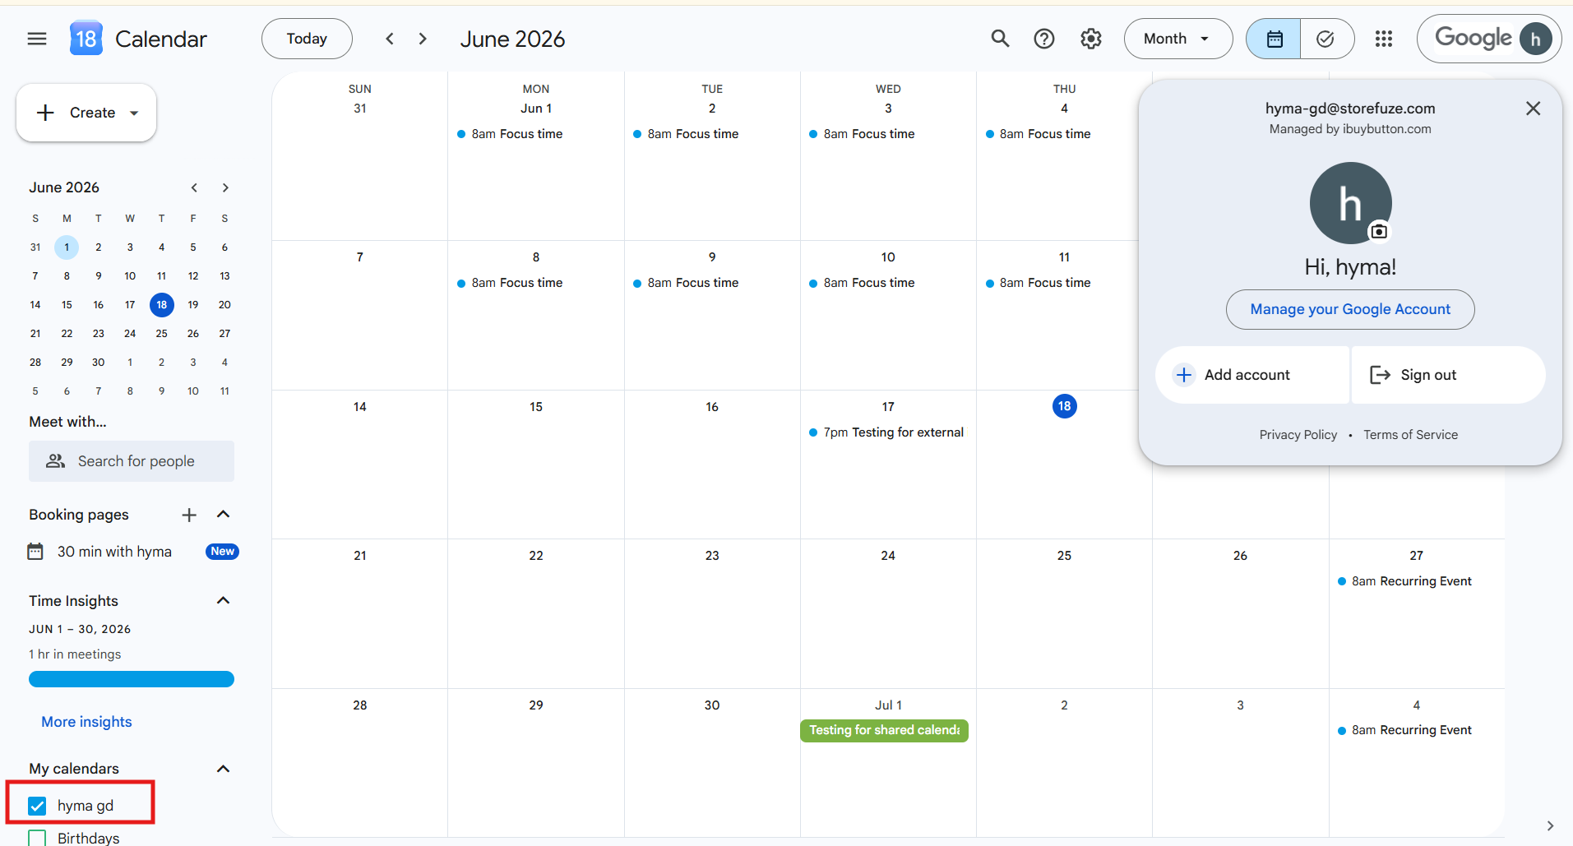This screenshot has height=846, width=1573.
Task: Open the Settings gear menu
Action: 1091,39
